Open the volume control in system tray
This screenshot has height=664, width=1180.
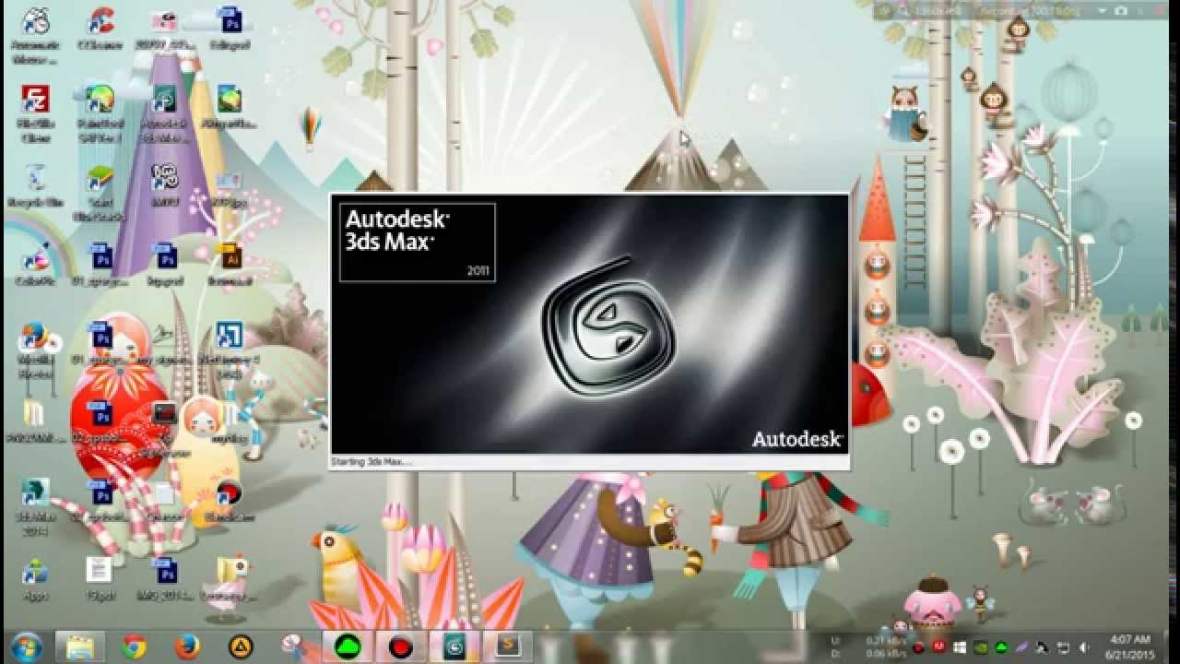tap(1083, 646)
